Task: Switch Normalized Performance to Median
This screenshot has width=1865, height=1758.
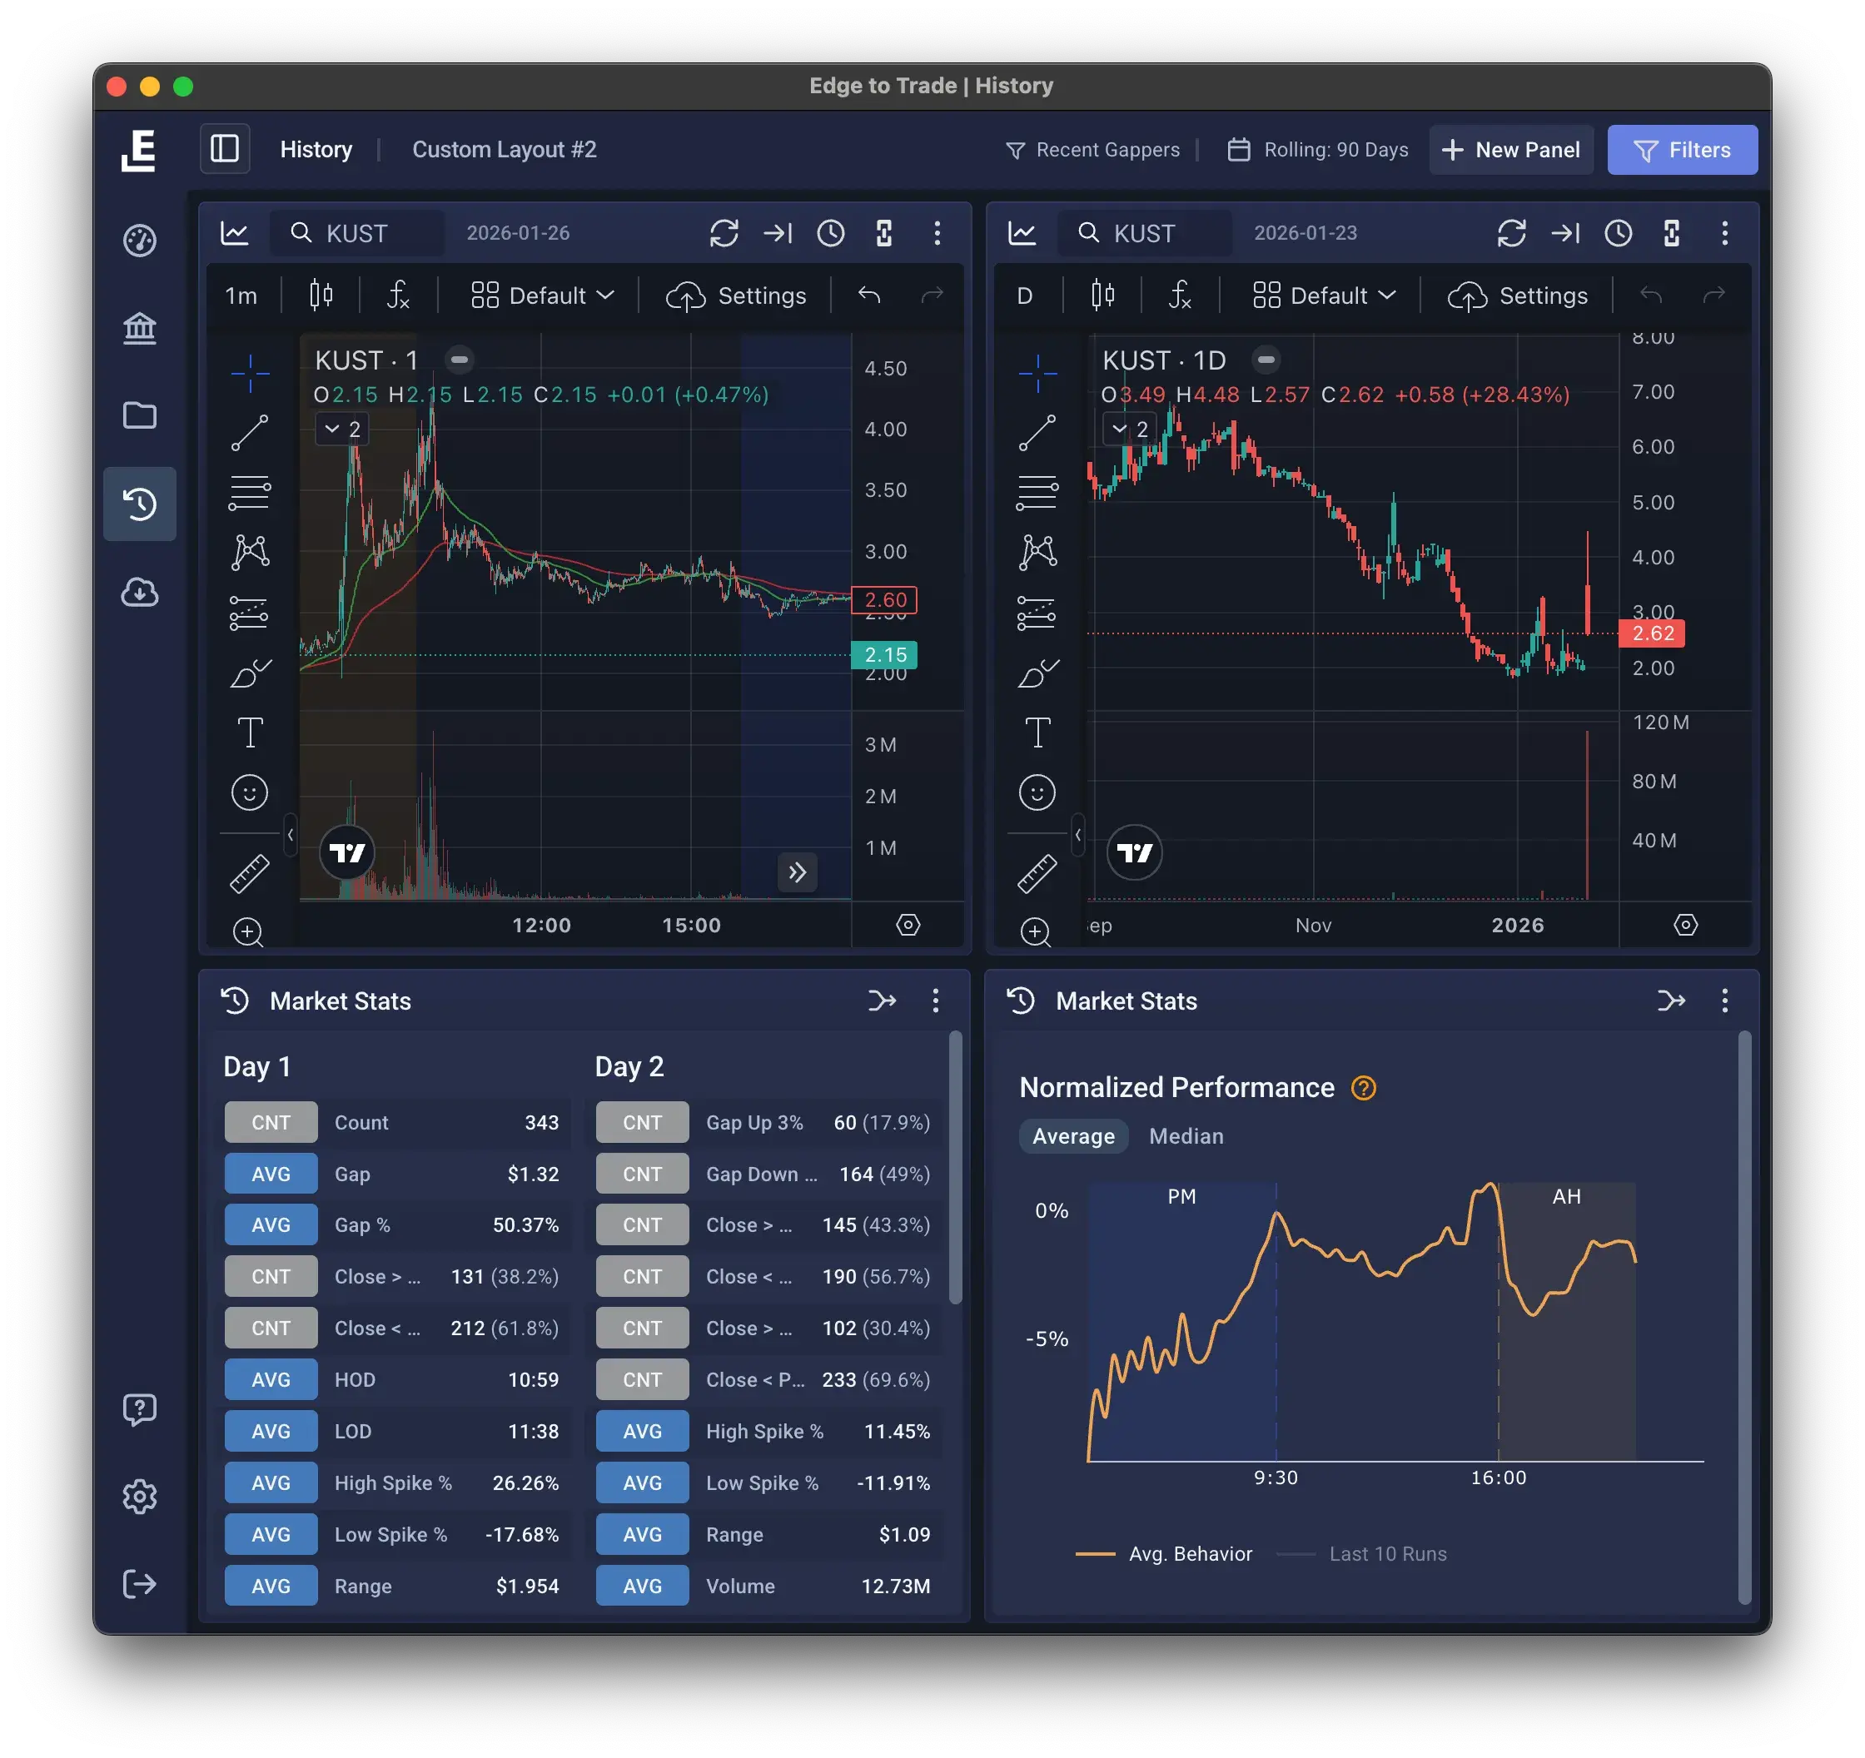Action: tap(1186, 1136)
